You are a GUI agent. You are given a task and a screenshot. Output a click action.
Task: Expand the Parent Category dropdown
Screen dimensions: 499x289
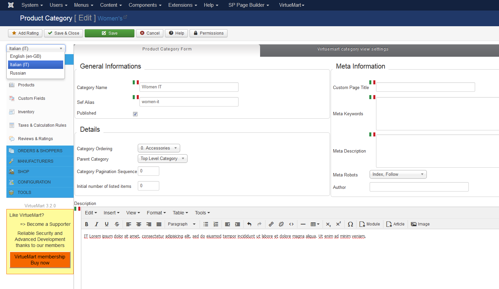[x=163, y=159]
